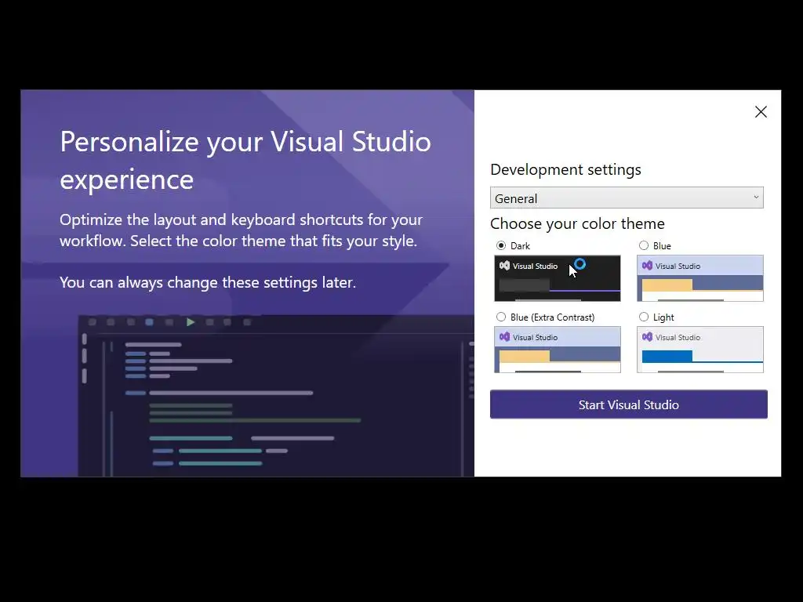Click the Dark theme preview thumbnail
803x602 pixels.
[558, 278]
